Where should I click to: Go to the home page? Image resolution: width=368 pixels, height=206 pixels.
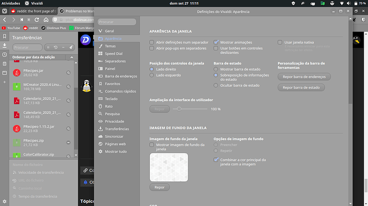coord(46,20)
